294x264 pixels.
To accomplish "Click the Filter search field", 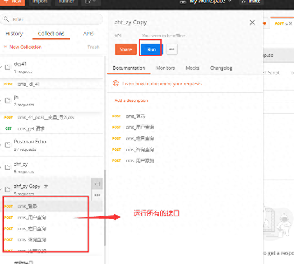I will click(x=51, y=19).
